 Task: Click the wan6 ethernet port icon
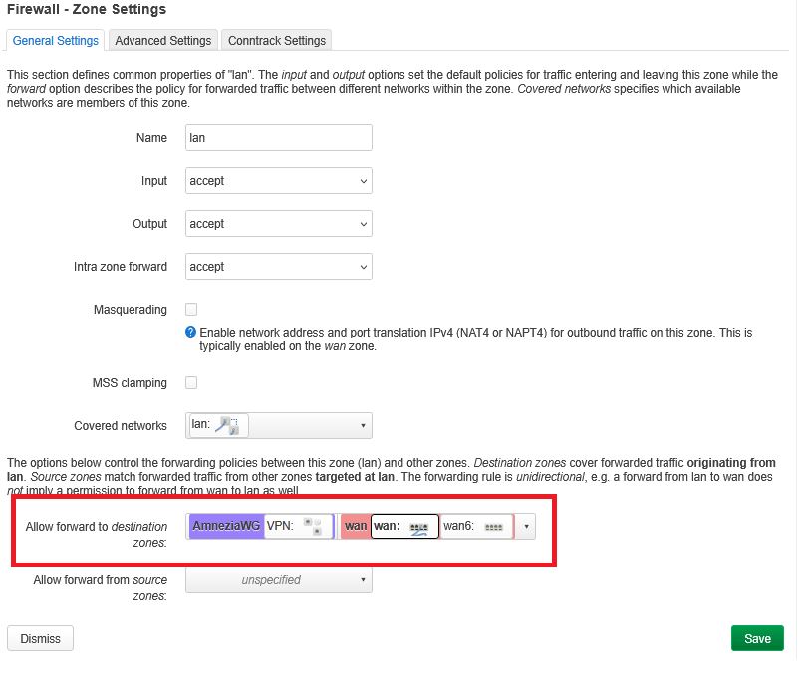click(492, 527)
